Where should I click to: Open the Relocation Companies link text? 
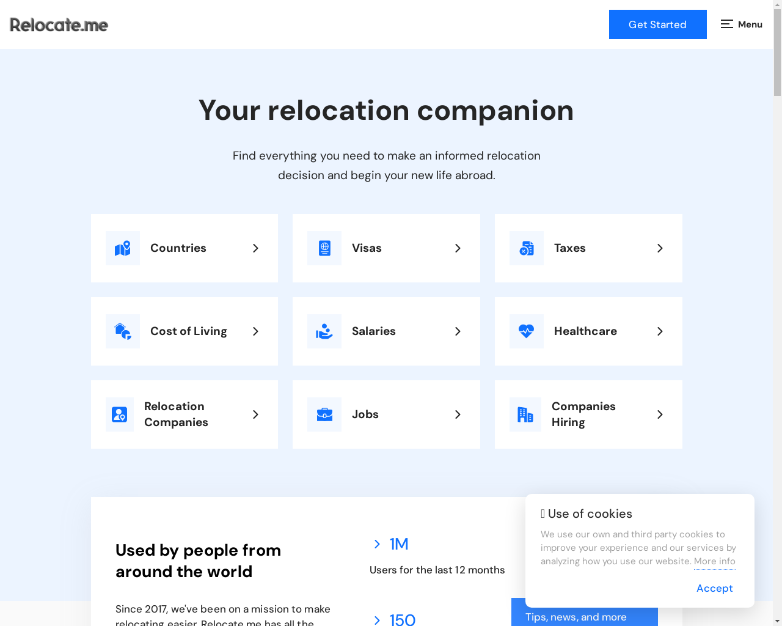[x=176, y=414]
